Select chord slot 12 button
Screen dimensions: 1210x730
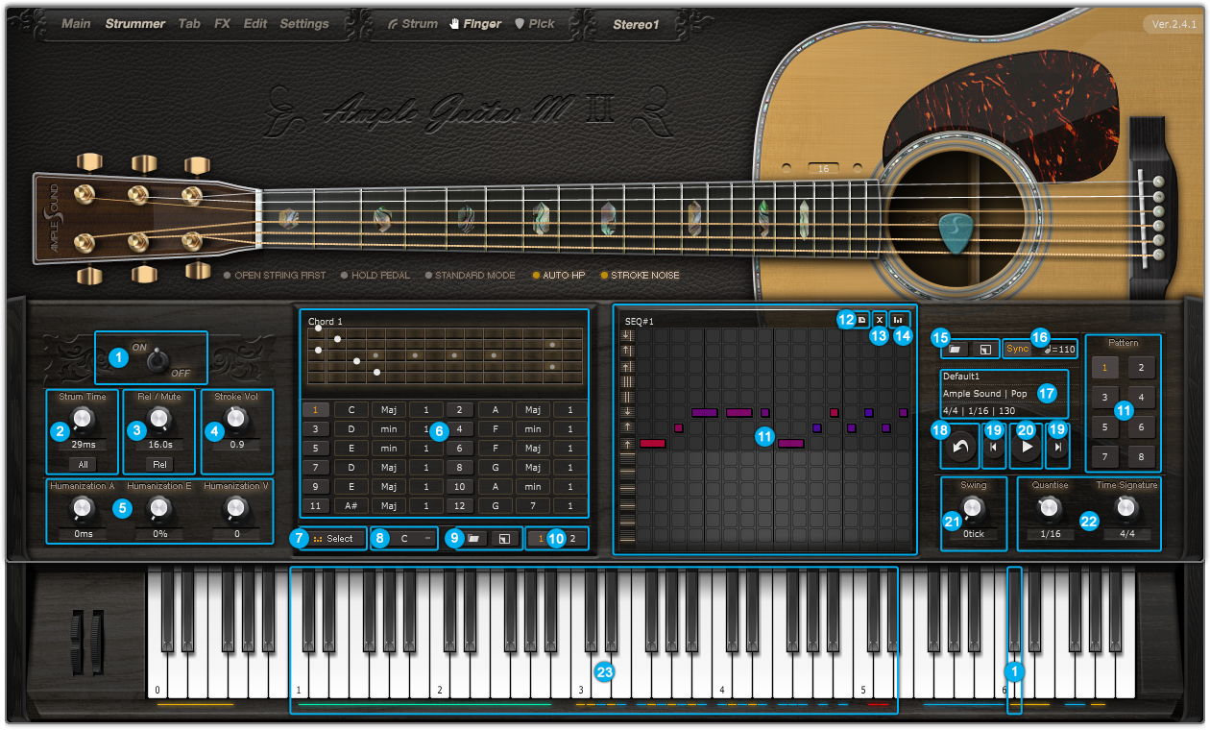point(459,506)
